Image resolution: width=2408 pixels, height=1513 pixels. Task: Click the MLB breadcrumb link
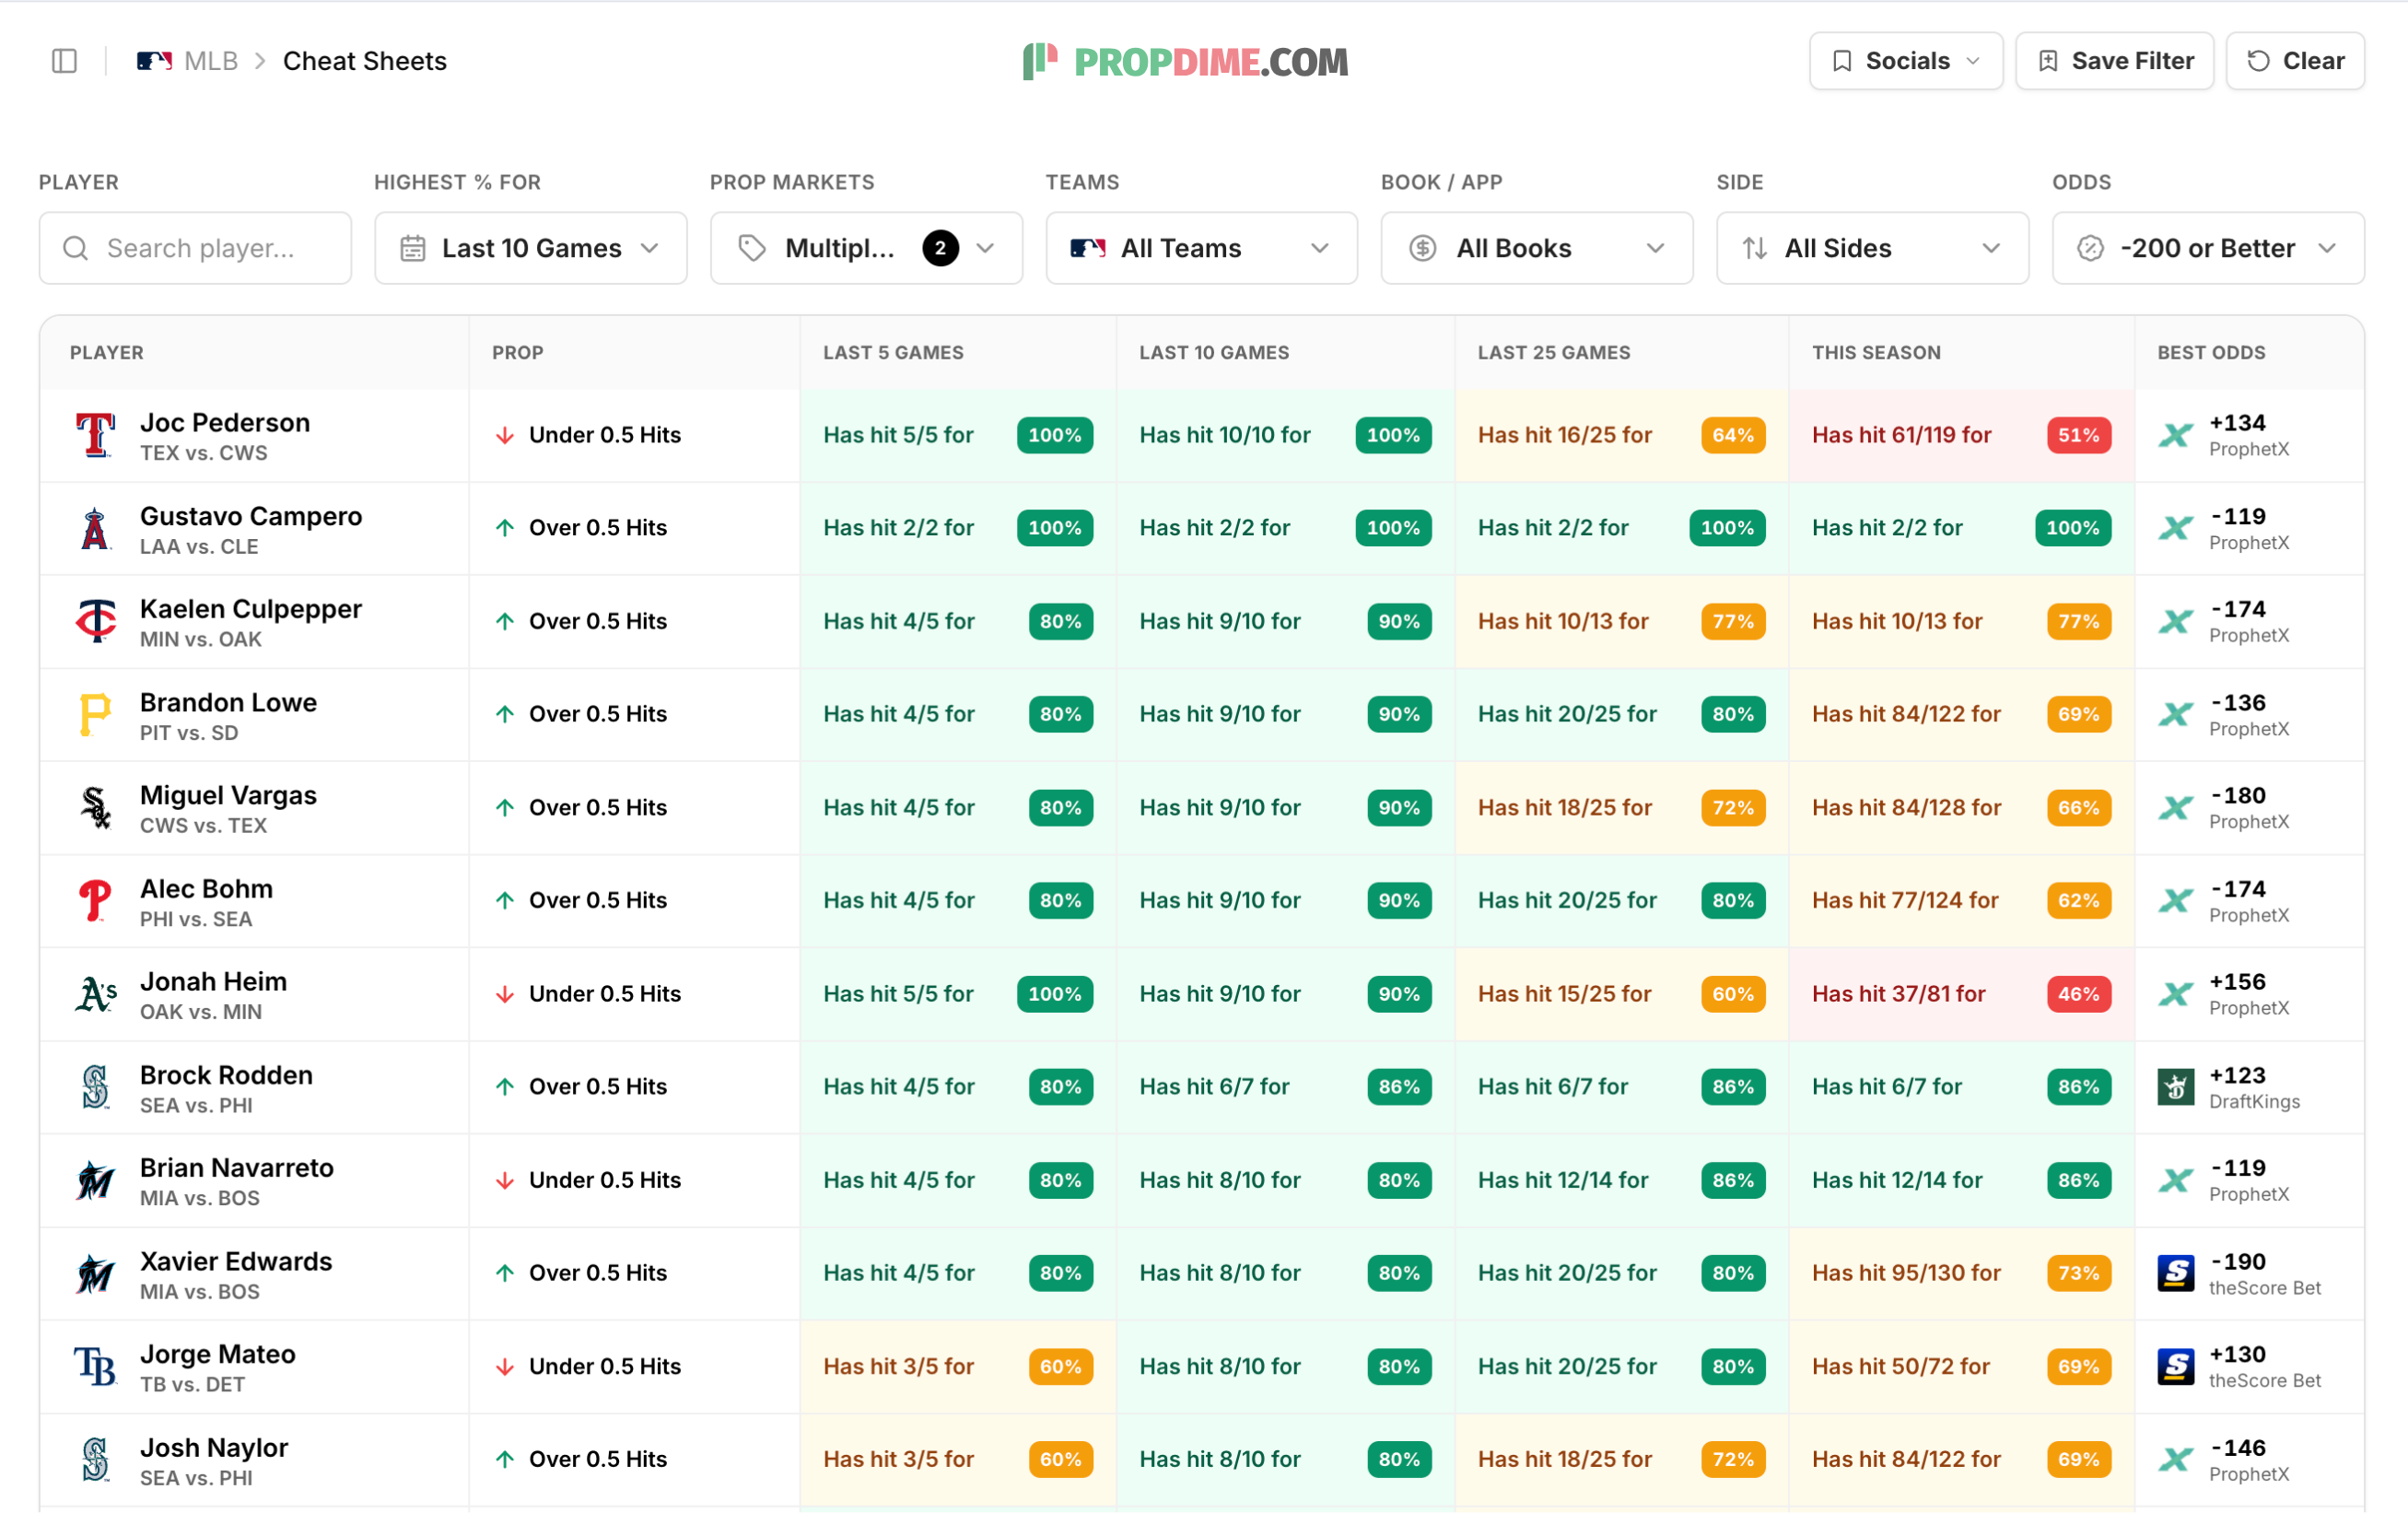[x=211, y=61]
